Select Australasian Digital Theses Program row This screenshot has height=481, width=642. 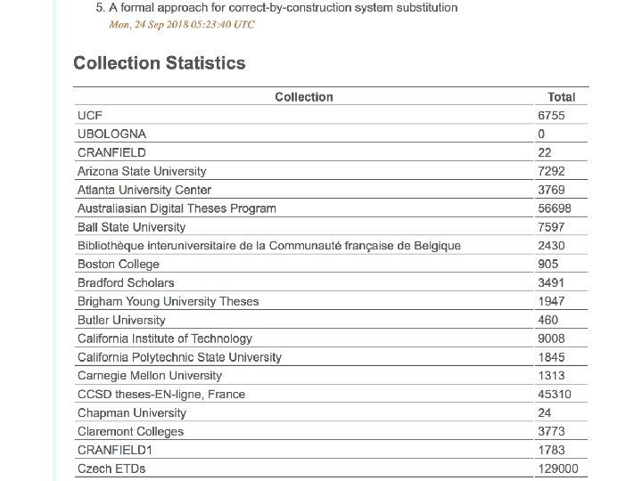tap(331, 208)
